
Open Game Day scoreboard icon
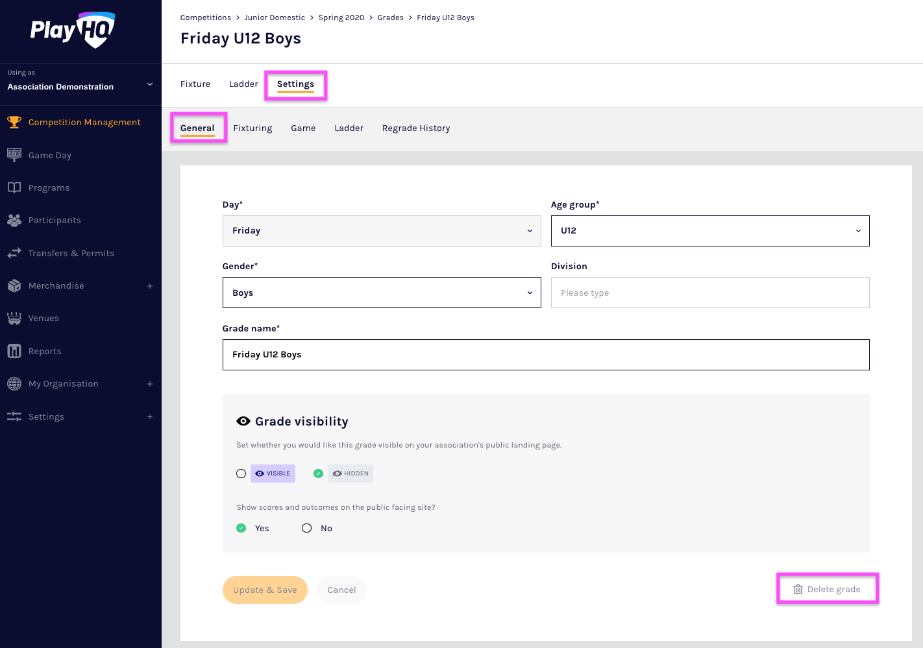(x=14, y=155)
